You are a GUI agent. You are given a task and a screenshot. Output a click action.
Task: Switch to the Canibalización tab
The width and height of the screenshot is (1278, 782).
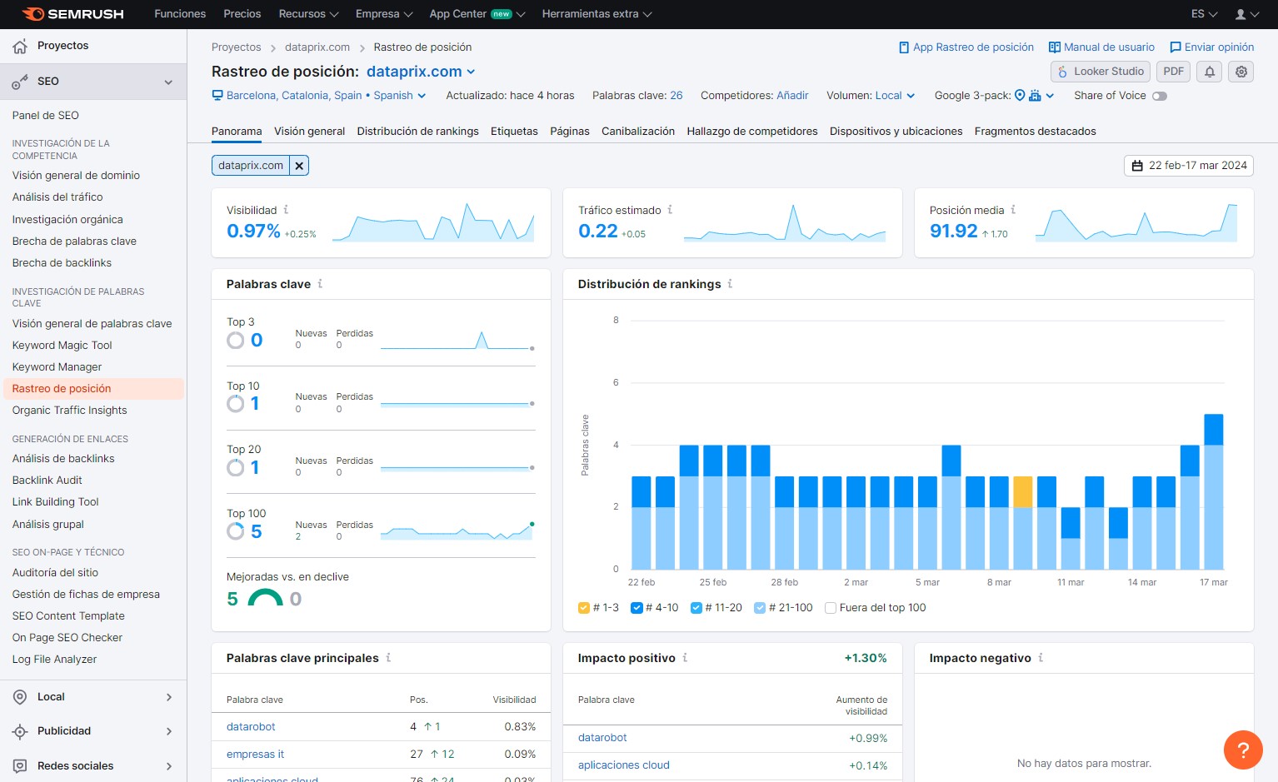637,132
